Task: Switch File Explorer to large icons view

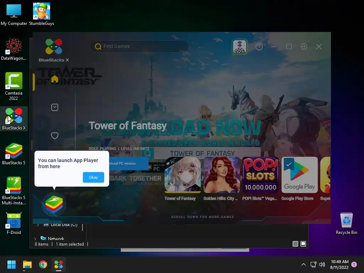Action: coord(303,244)
